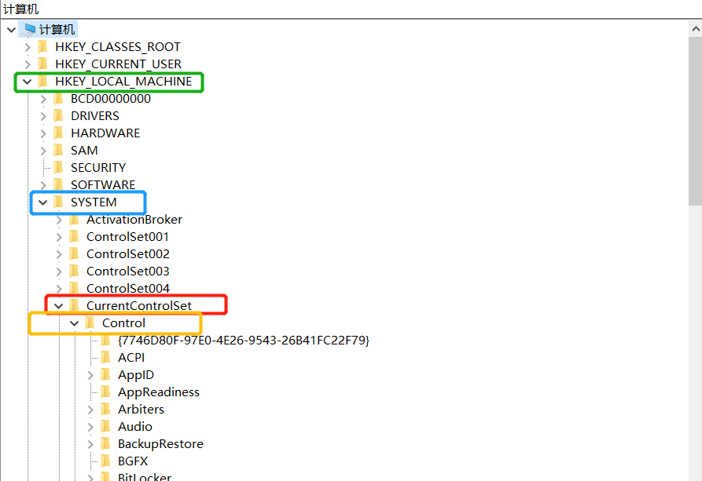Select the SOFTWARE key
Image resolution: width=702 pixels, height=481 pixels.
tap(102, 185)
